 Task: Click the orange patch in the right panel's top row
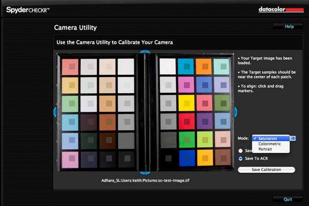(204, 67)
